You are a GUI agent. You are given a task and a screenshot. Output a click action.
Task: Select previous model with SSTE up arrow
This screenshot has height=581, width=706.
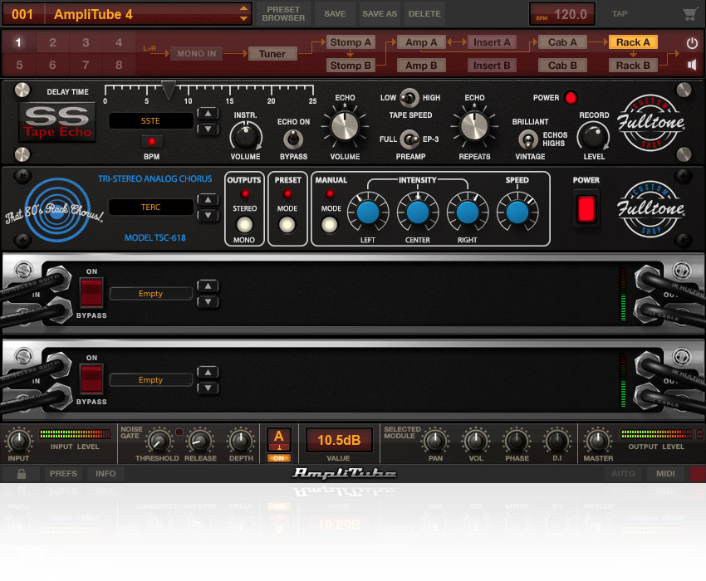[208, 114]
